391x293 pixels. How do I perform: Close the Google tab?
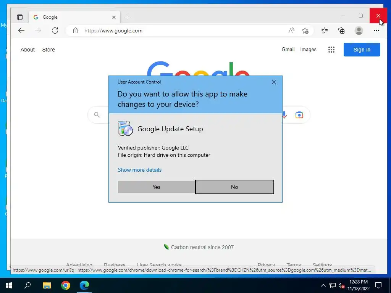pos(114,17)
